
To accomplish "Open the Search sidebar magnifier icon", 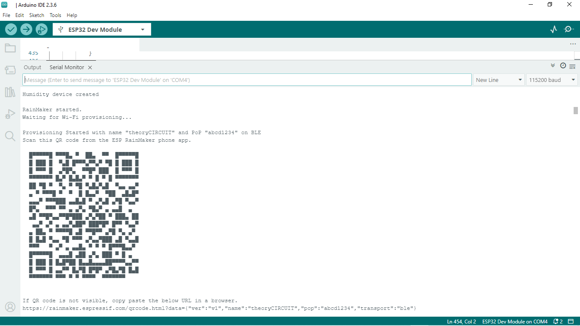I will [10, 136].
